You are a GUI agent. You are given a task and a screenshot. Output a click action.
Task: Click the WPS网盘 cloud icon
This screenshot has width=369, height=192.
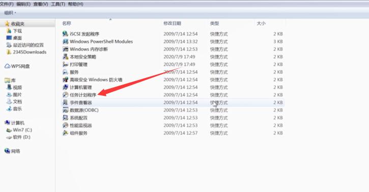7,66
